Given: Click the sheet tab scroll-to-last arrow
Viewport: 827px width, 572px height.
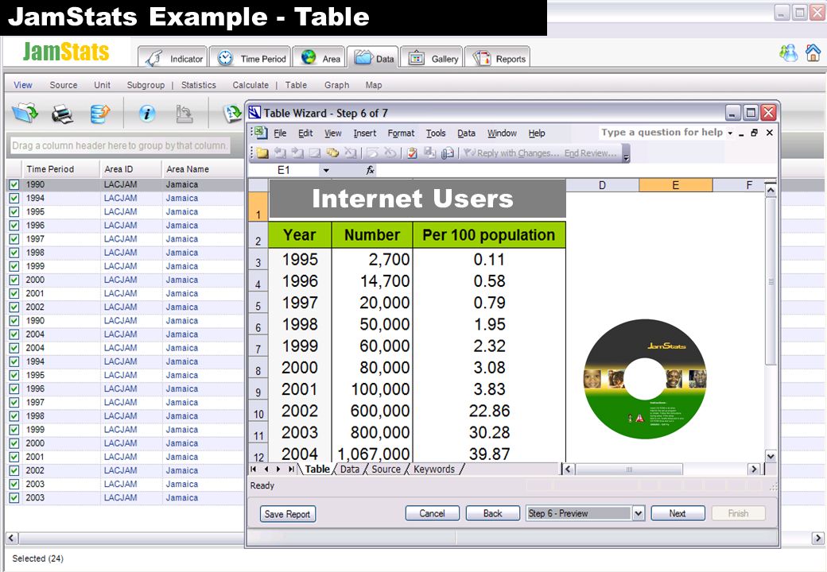Looking at the screenshot, I should tap(291, 469).
